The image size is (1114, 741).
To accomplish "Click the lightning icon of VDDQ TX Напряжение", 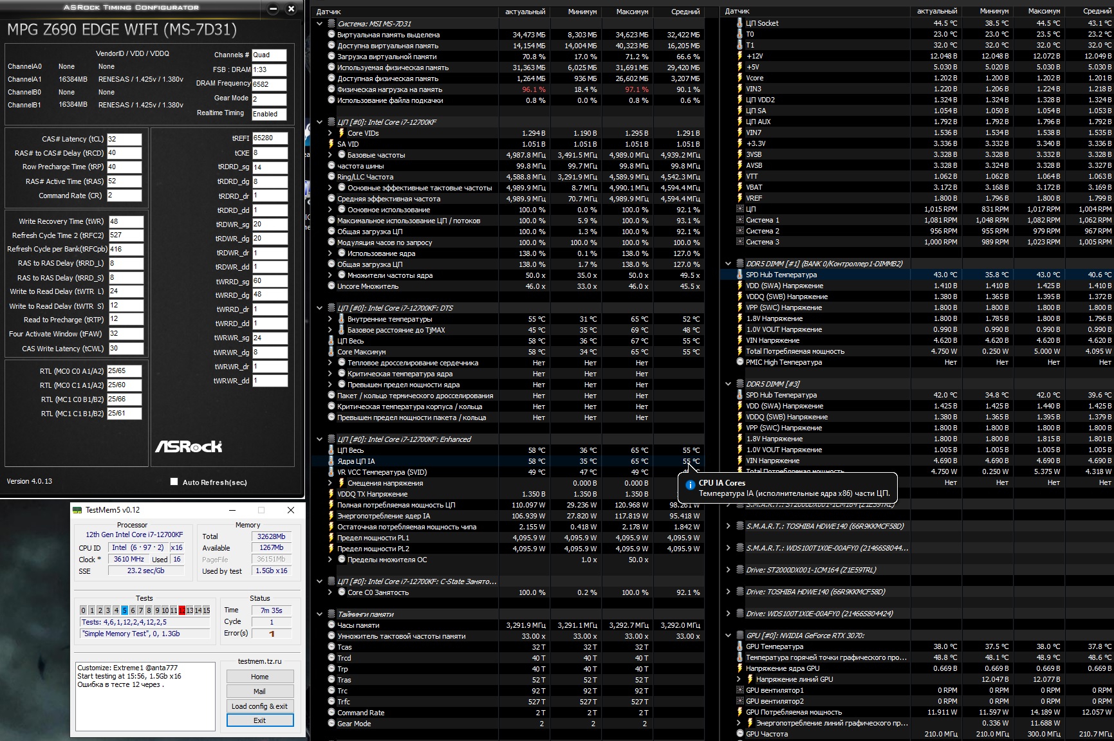I will (331, 494).
